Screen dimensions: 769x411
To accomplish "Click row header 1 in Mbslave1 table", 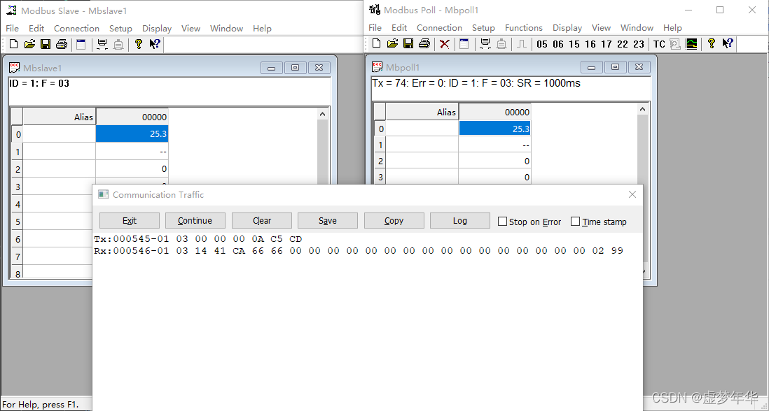I will click(x=18, y=152).
